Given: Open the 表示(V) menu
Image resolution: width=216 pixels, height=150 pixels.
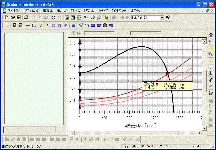Looking at the screenshot, I should [62, 11].
